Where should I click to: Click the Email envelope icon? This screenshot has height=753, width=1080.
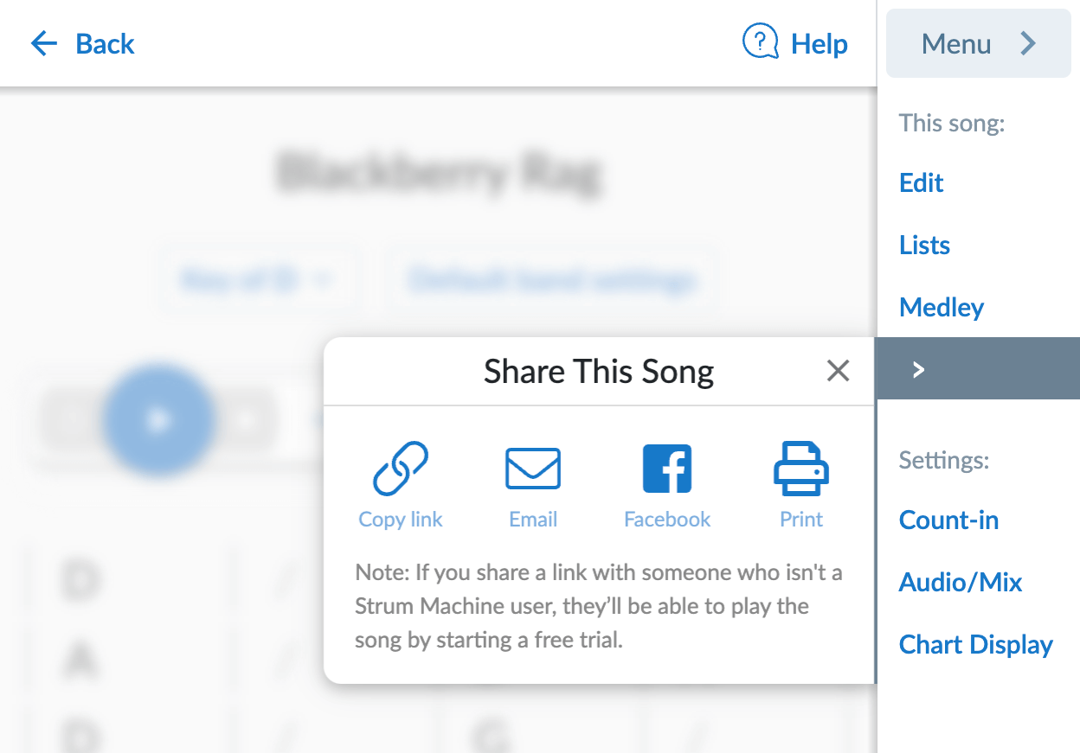pos(533,469)
